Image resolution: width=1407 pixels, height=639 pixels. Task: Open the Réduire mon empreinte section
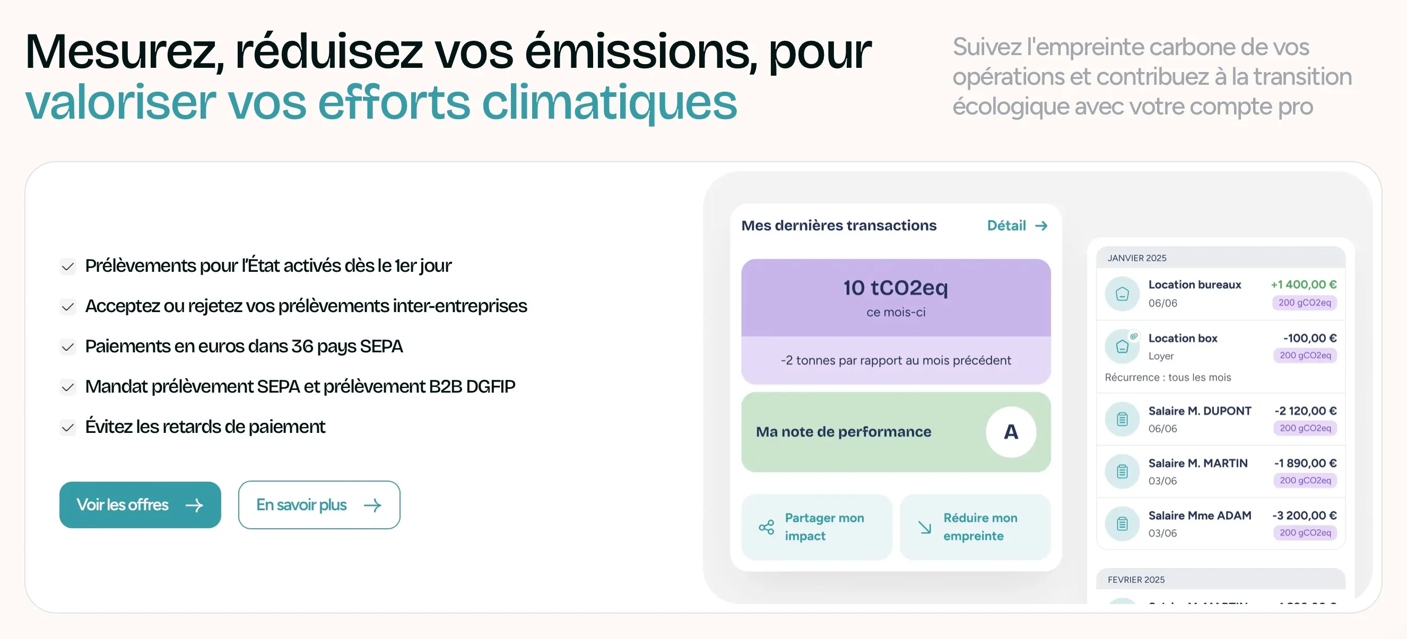tap(976, 527)
